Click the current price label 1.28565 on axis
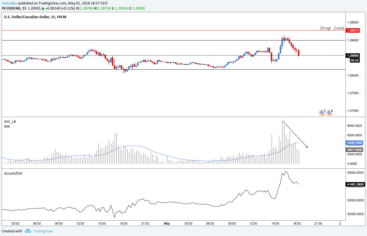The width and height of the screenshot is (367, 236). coord(353,55)
